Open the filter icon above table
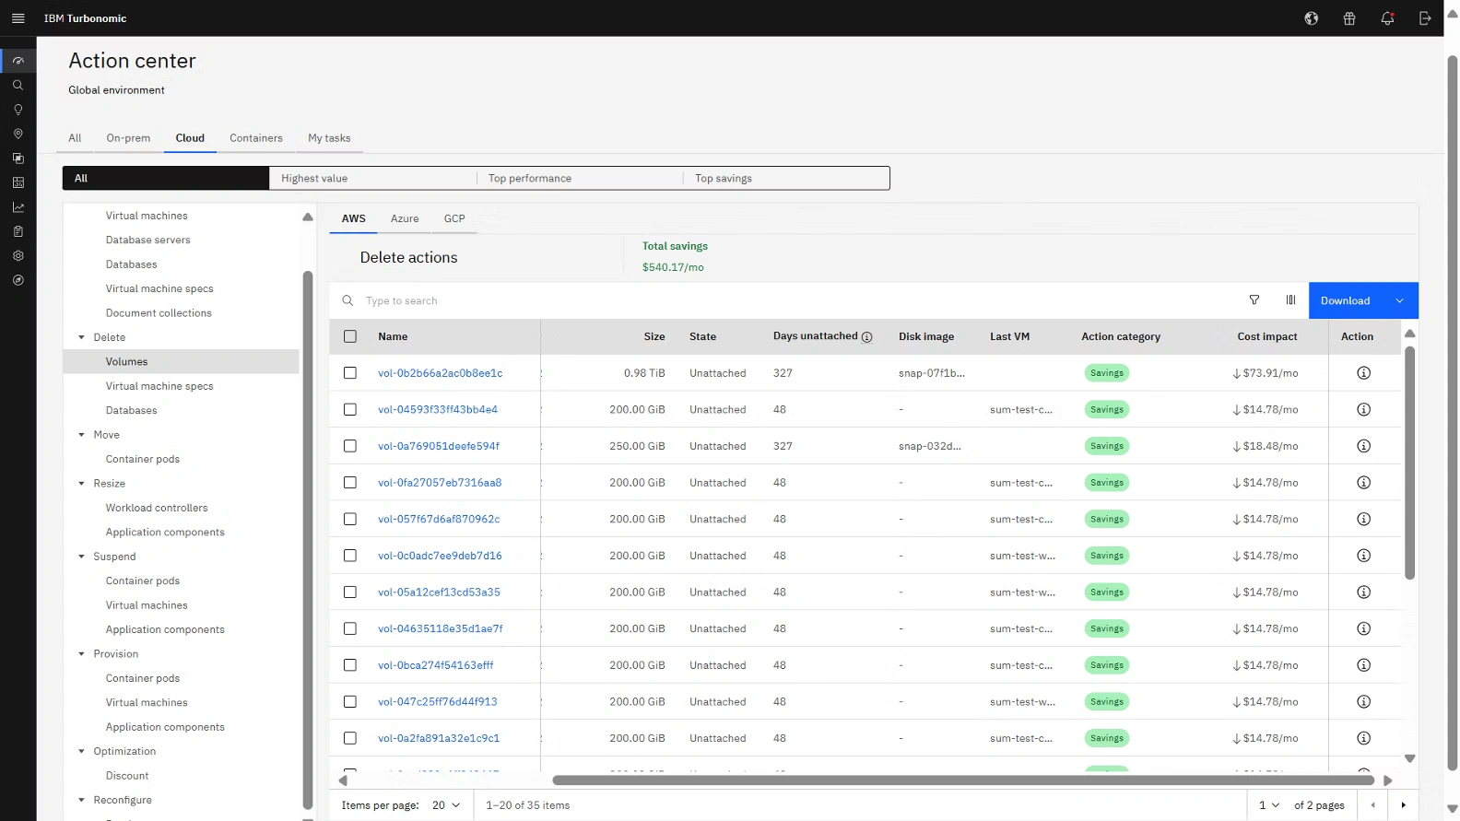Image resolution: width=1460 pixels, height=821 pixels. pyautogui.click(x=1254, y=300)
